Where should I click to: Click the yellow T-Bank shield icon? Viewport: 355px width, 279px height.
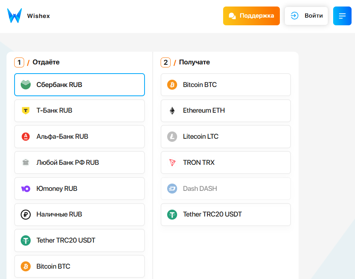point(26,110)
